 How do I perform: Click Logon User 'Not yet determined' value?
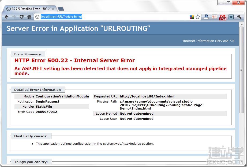(x=137, y=119)
